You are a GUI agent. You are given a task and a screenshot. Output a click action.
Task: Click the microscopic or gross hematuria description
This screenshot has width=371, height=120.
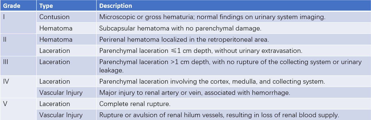click(x=212, y=17)
